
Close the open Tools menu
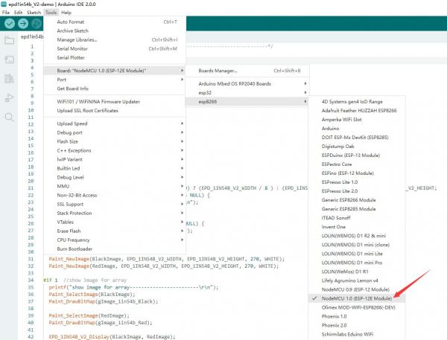tap(51, 13)
